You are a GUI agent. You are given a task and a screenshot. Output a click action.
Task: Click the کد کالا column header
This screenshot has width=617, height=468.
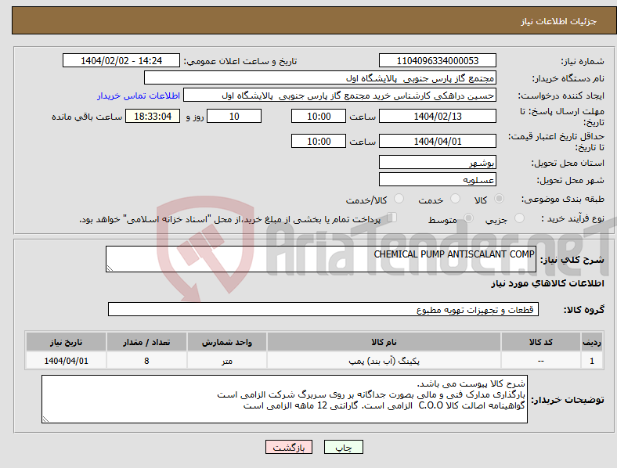(541, 342)
